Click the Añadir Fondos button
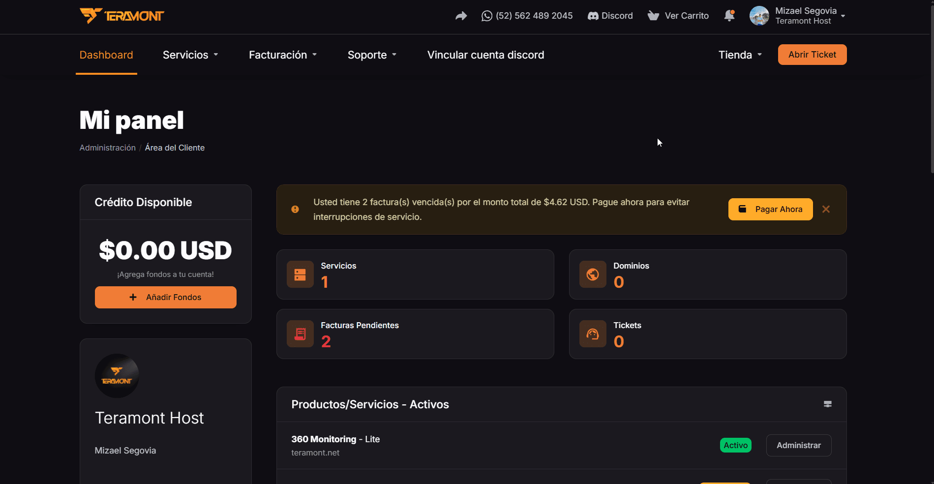Image resolution: width=934 pixels, height=484 pixels. click(166, 297)
